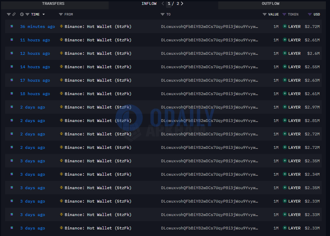The image size is (330, 236).
Task: Switch to the TRANSFERS tab
Action: 53,3
